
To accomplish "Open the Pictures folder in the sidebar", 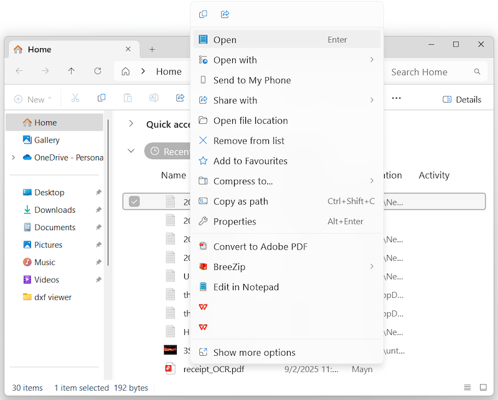I will coord(48,244).
